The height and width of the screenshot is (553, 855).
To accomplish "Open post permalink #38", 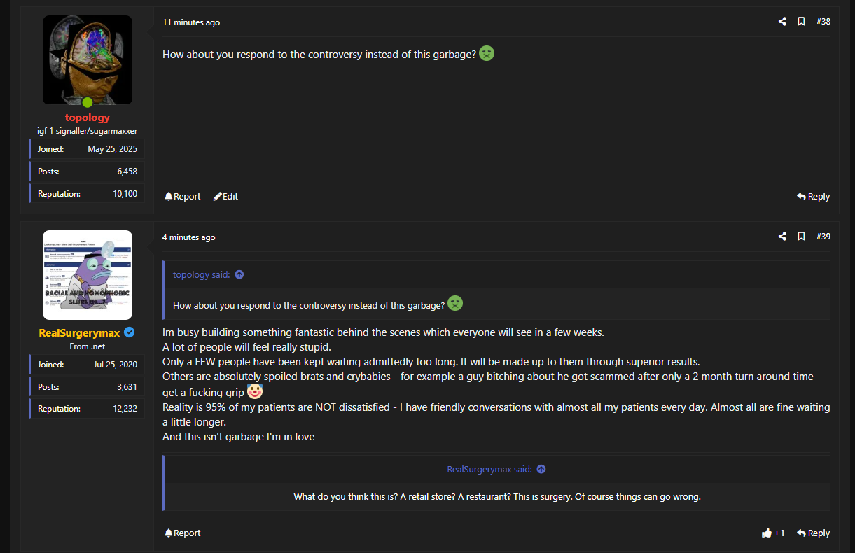I will 823,22.
